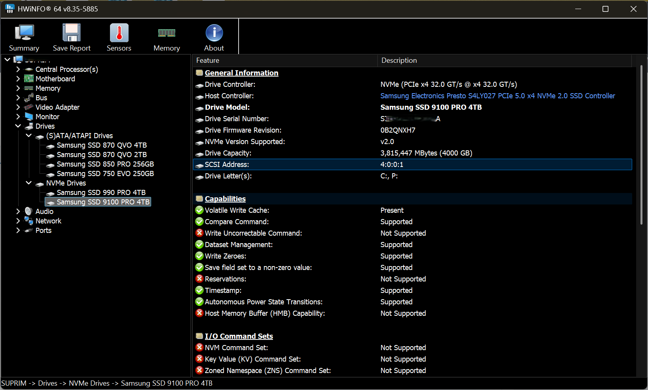Expand the Central Processor(s) node
Image resolution: width=648 pixels, height=390 pixels.
pyautogui.click(x=18, y=69)
